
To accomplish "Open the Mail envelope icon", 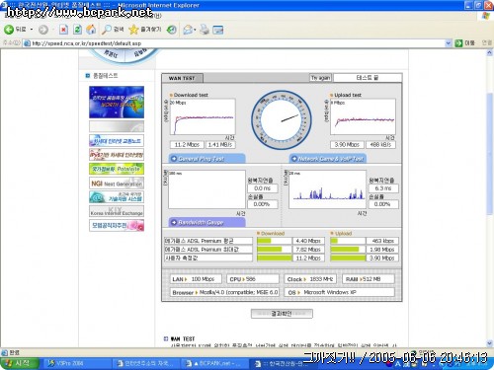I will [188, 30].
